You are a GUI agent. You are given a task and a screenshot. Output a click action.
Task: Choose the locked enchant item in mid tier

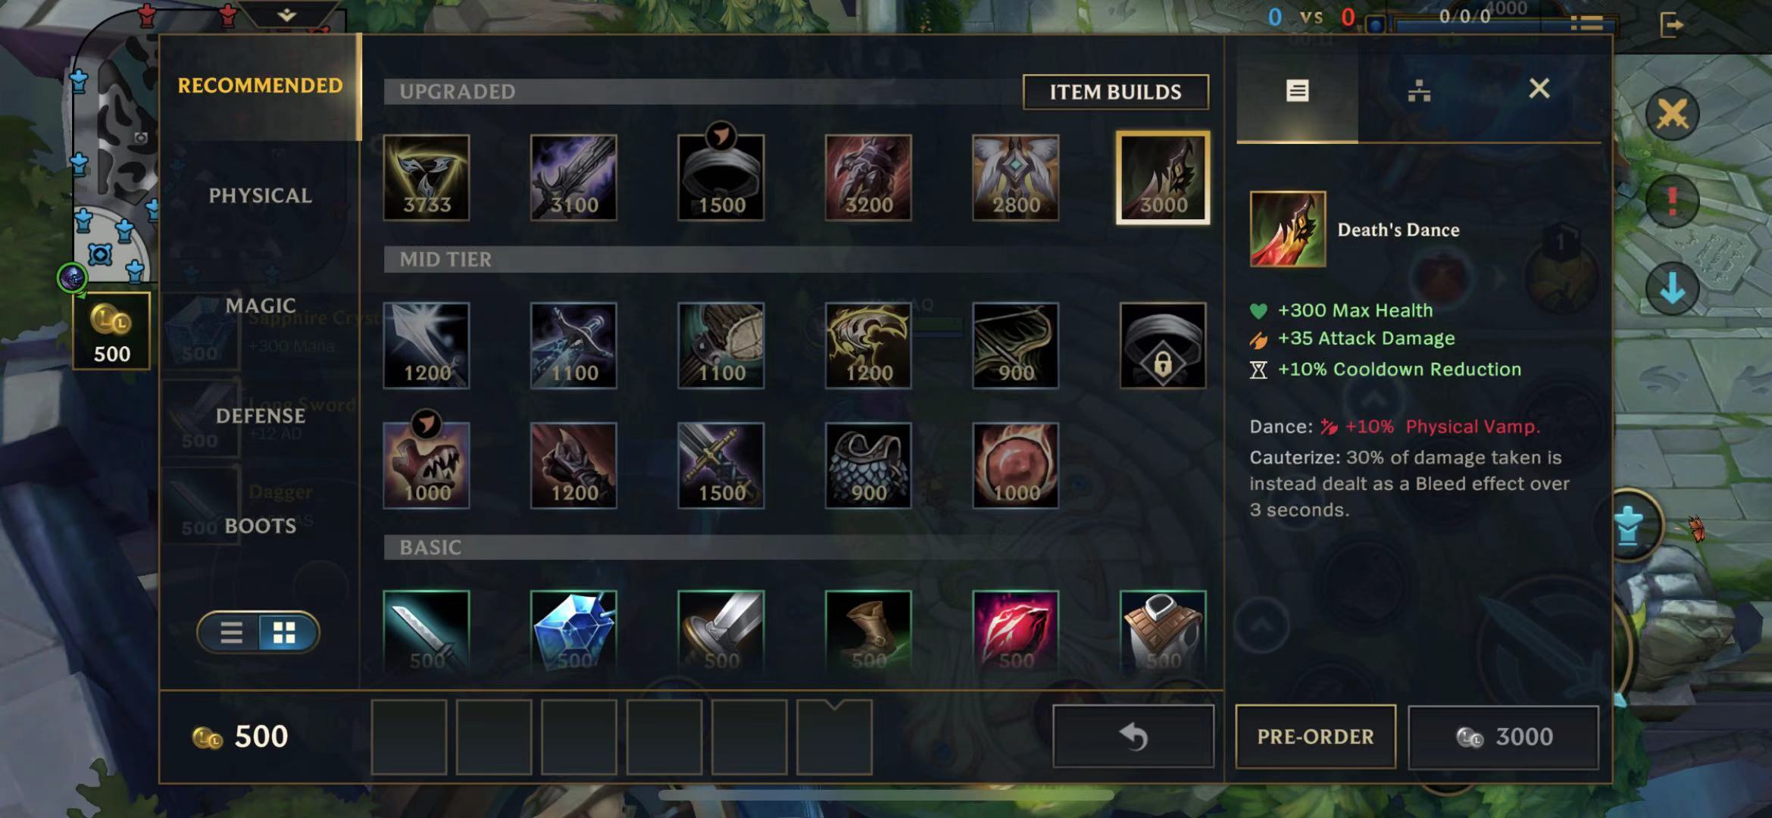(x=1163, y=345)
